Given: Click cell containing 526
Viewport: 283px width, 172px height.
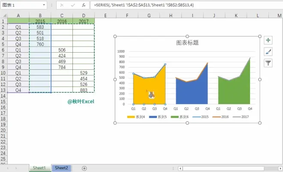Looking at the screenshot, I should (x=84, y=84).
